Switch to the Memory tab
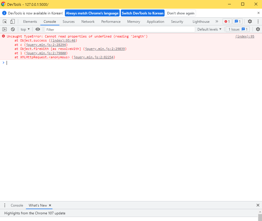This screenshot has height=221, width=262. (133, 22)
